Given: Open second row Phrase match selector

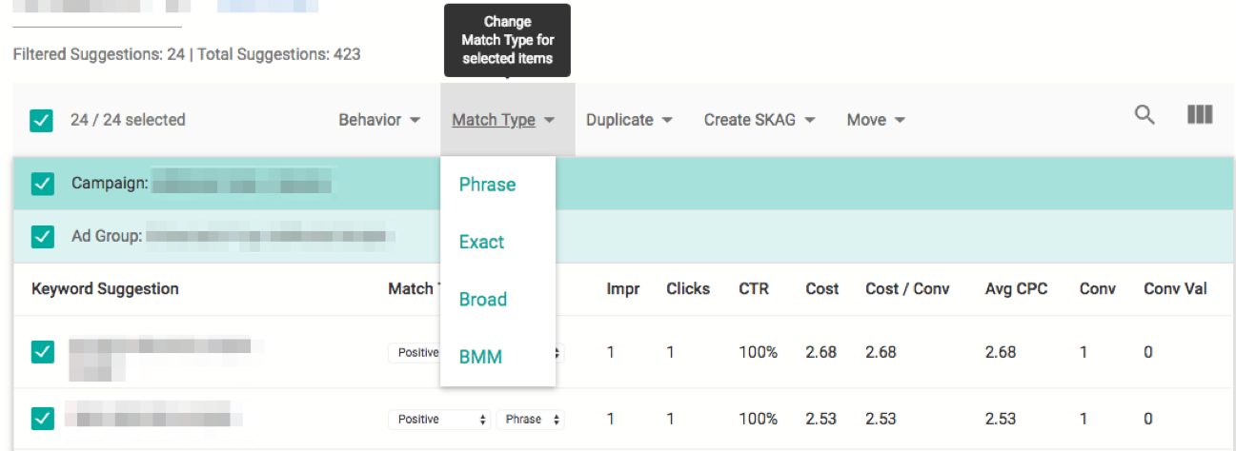Looking at the screenshot, I should [530, 420].
